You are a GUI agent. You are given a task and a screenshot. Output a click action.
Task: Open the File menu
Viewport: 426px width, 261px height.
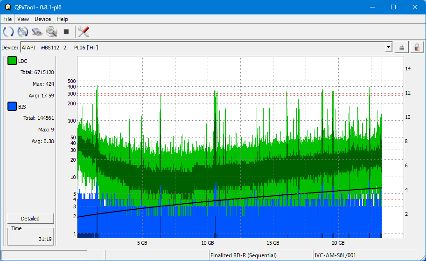coord(7,19)
